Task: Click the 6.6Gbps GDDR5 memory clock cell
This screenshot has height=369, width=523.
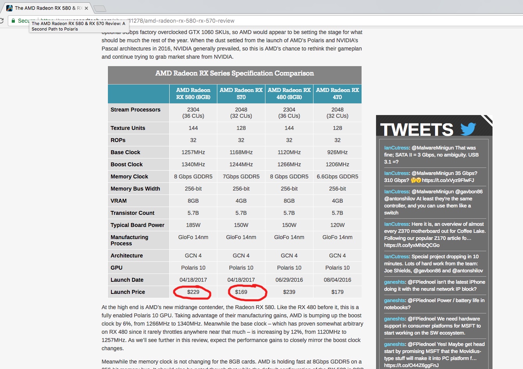Action: [x=337, y=176]
